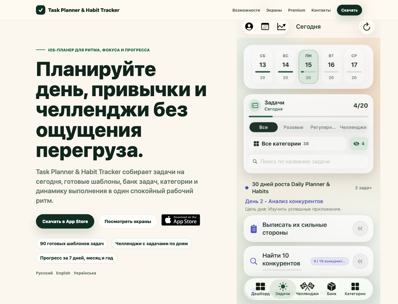
Task: Click the Выписать их сильные стороны title
Action: [295, 229]
